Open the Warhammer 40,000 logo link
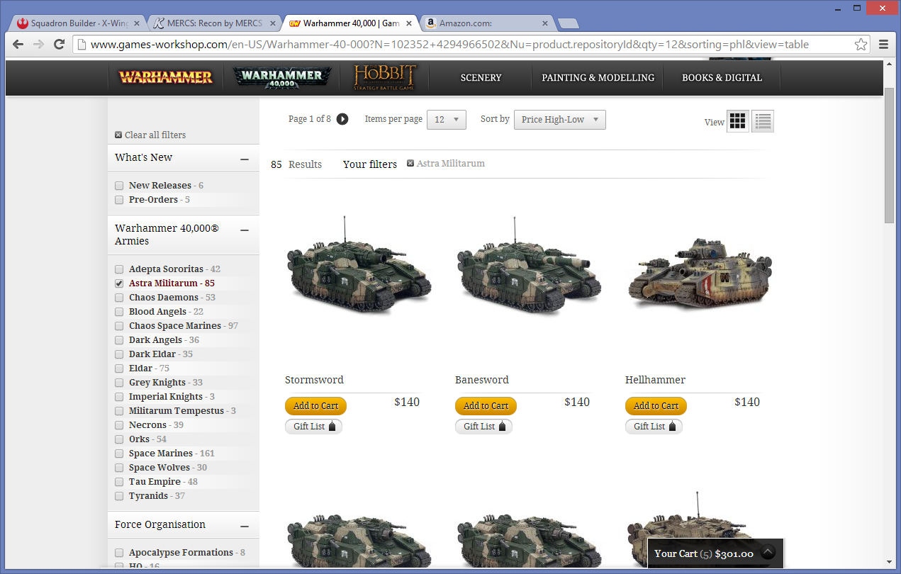901x574 pixels. pos(282,77)
